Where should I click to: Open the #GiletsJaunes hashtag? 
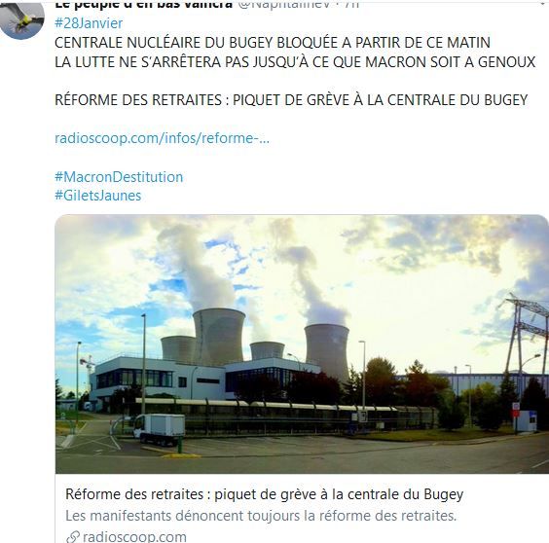(97, 196)
